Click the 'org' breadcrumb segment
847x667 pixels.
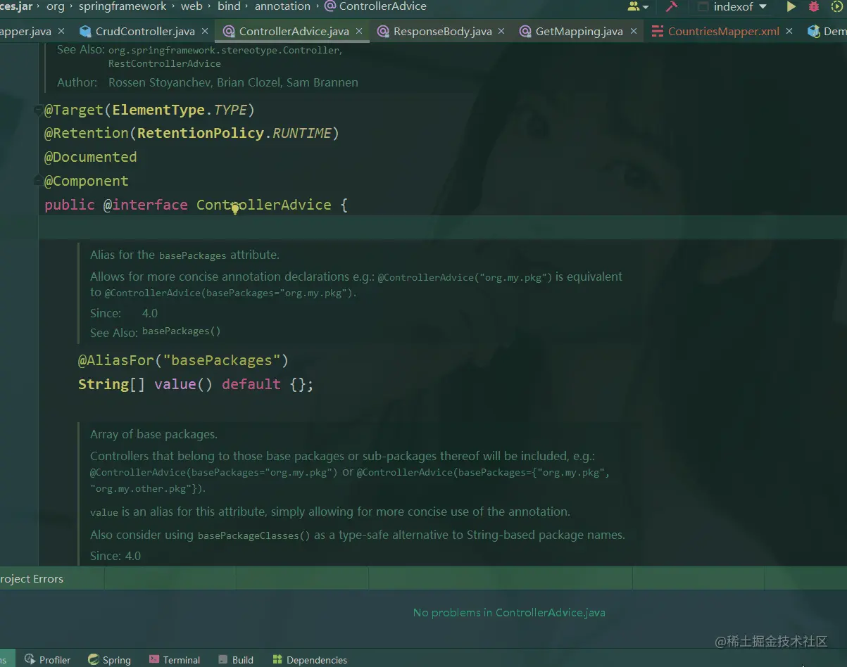56,6
